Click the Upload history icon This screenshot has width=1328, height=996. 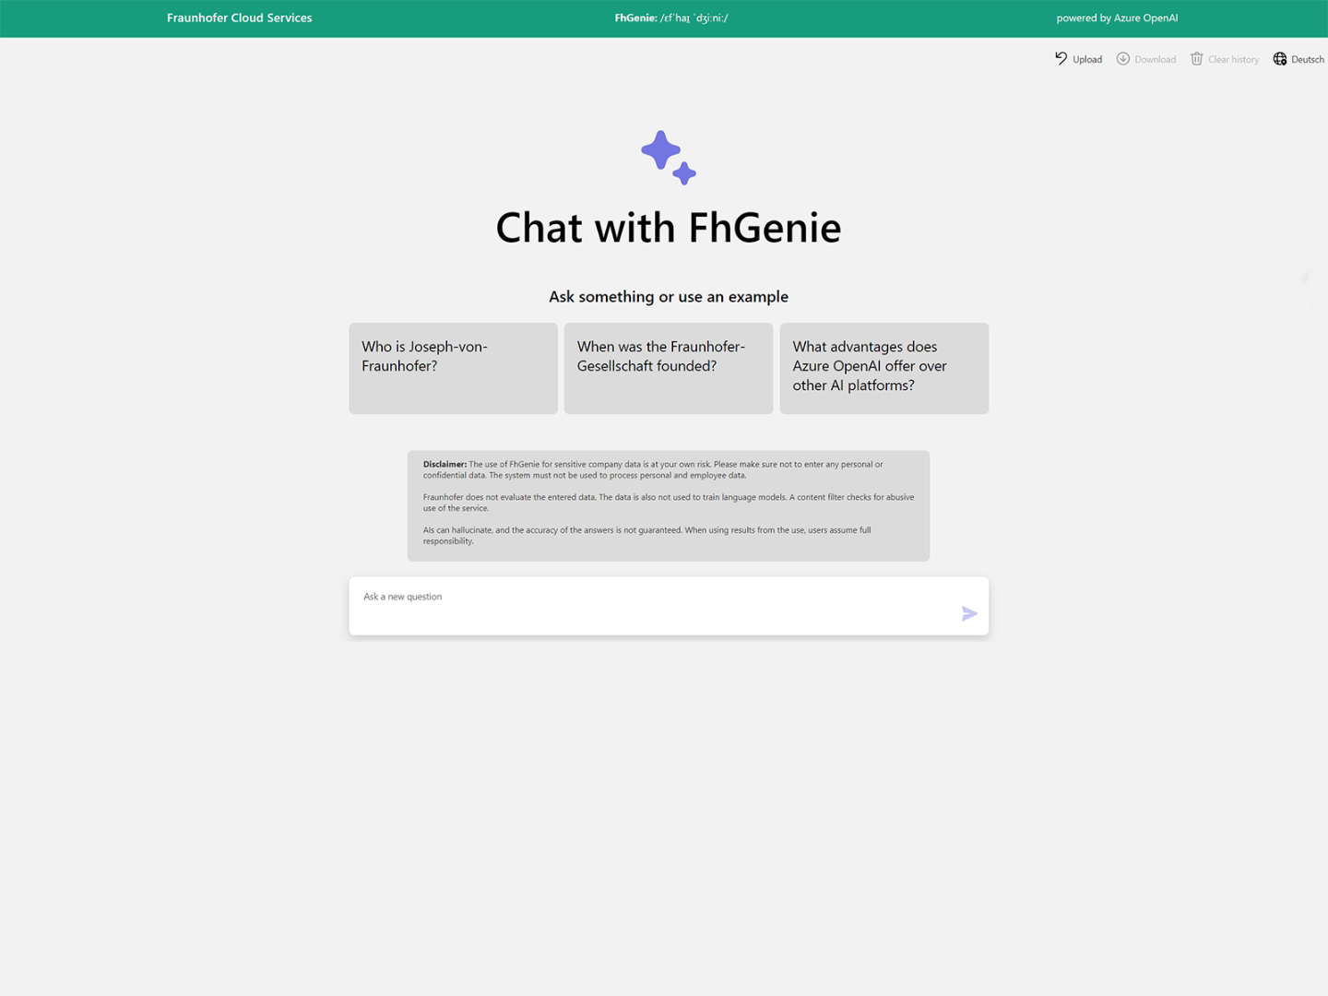click(x=1061, y=58)
